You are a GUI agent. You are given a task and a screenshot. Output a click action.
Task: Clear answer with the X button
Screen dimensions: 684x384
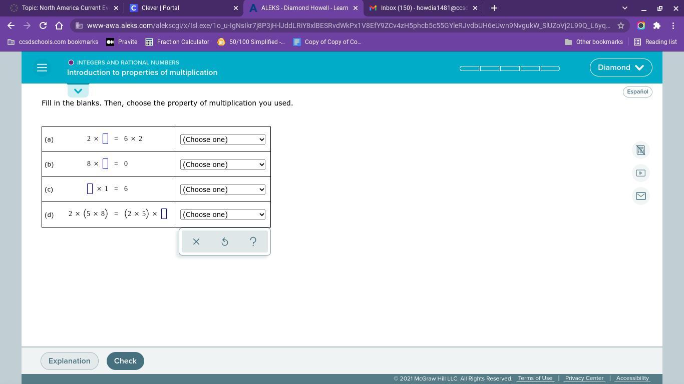point(196,241)
